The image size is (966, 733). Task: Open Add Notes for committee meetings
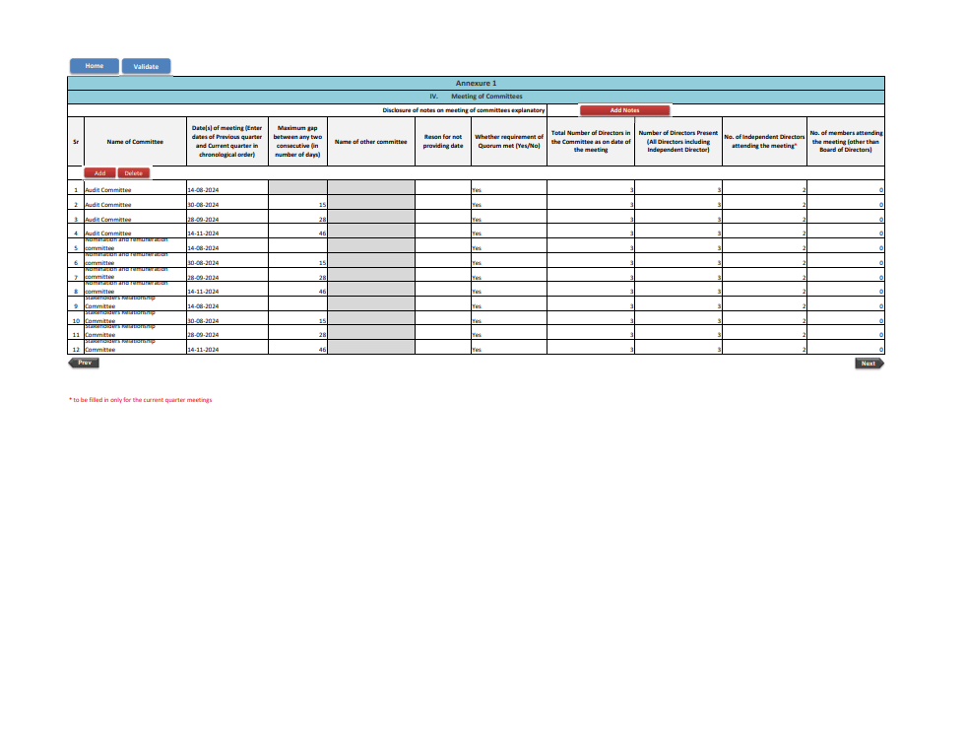[x=624, y=110]
